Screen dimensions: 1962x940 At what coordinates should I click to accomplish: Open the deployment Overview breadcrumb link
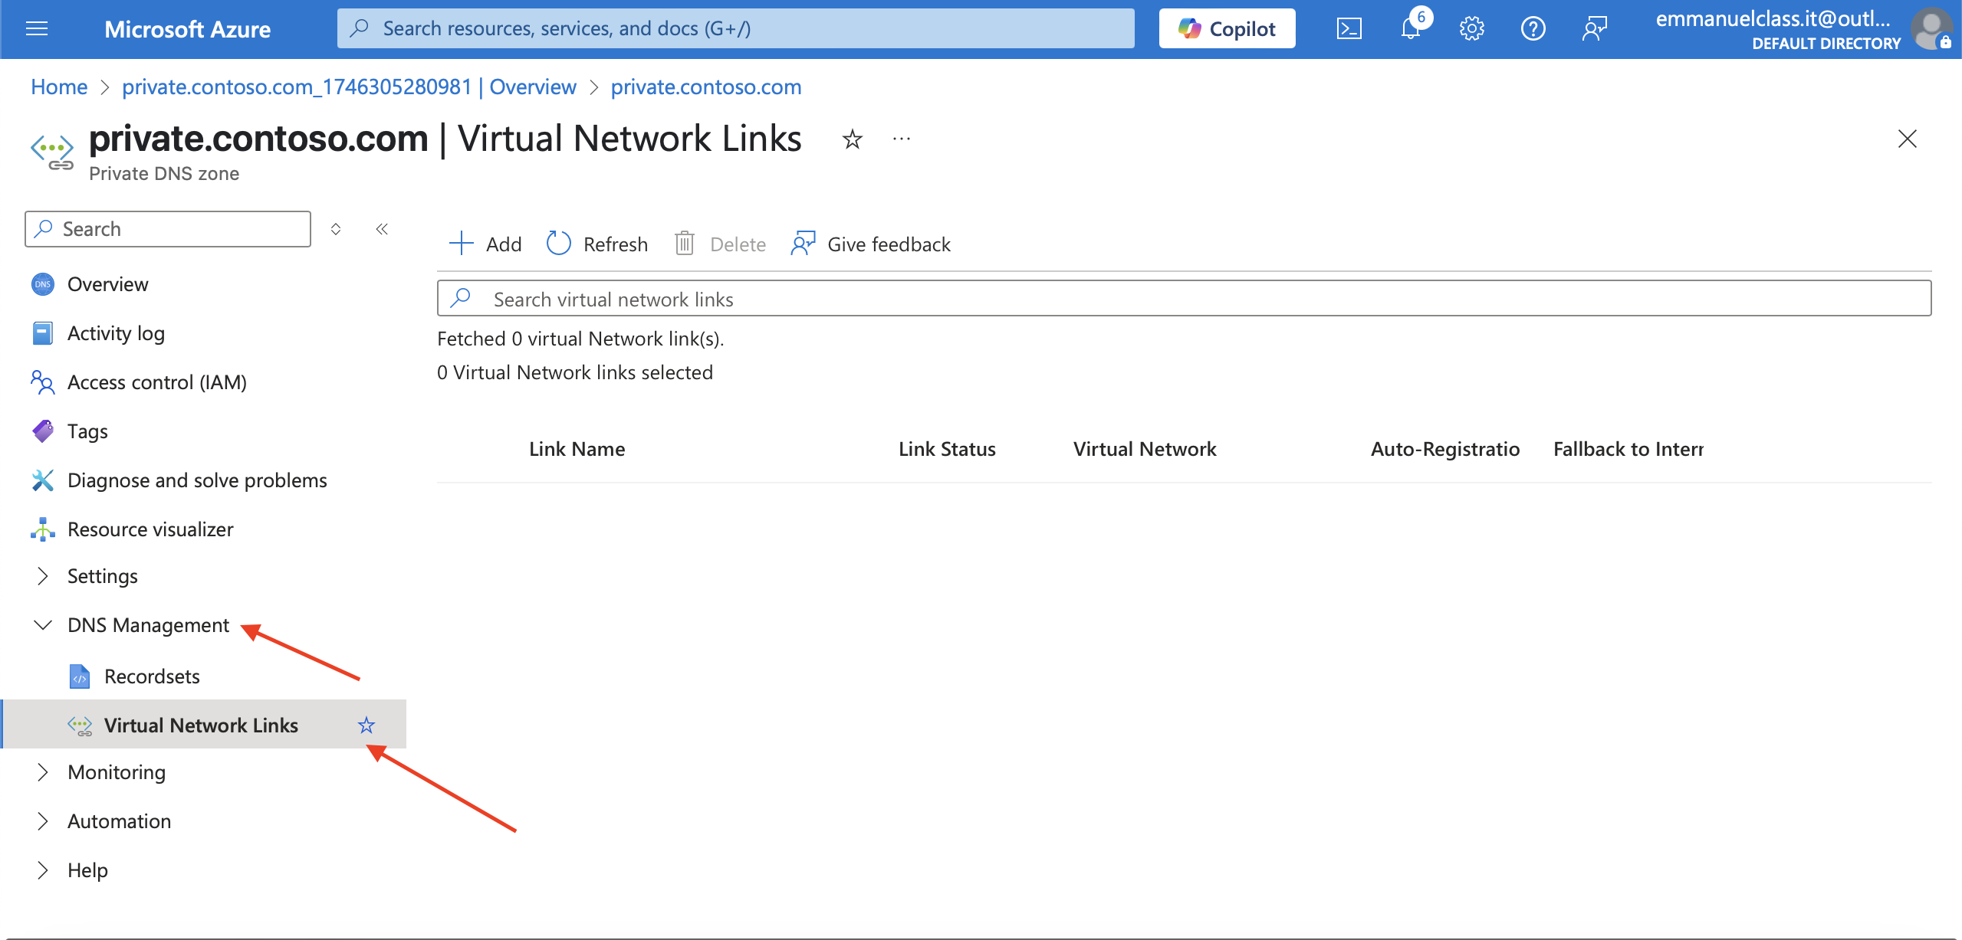(349, 87)
